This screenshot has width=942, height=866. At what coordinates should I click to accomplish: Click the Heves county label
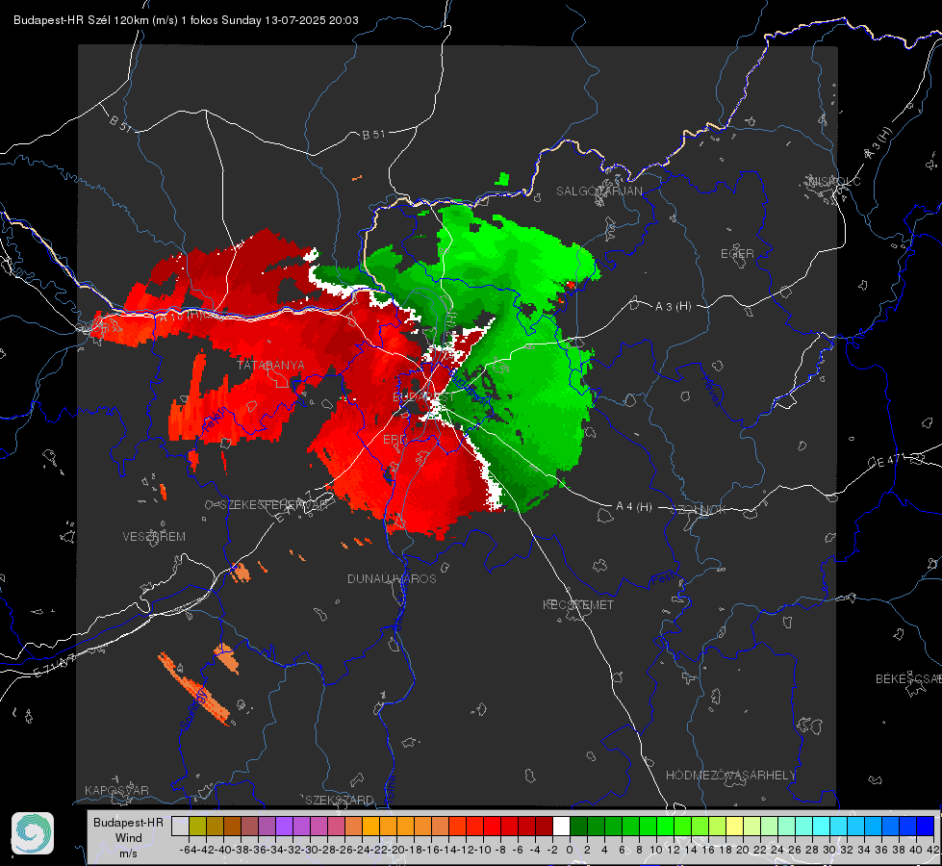(x=712, y=390)
